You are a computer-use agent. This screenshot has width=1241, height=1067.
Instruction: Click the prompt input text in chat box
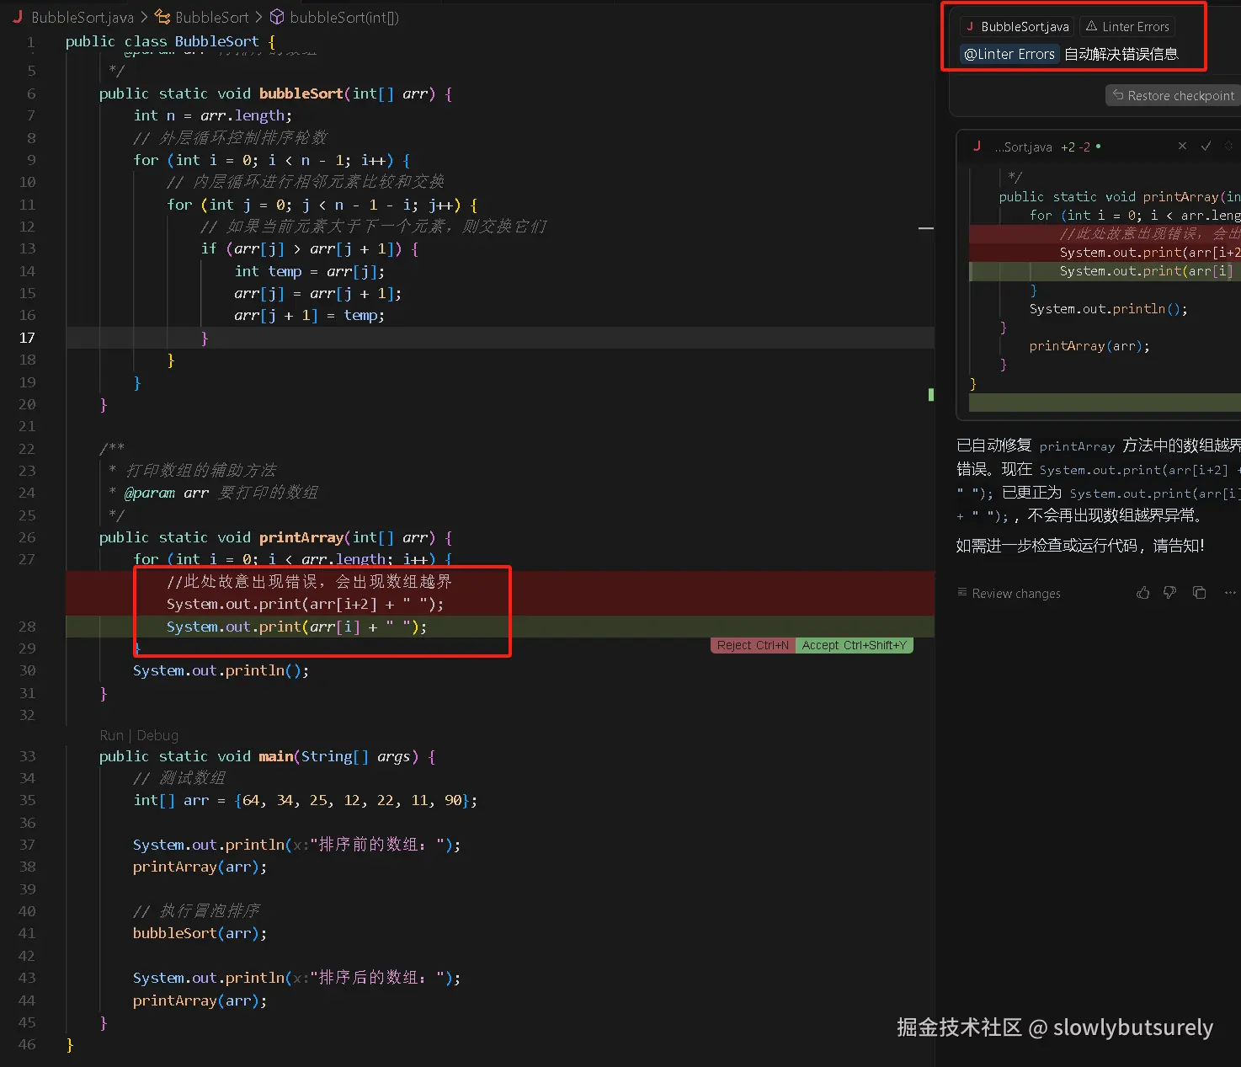point(1121,54)
